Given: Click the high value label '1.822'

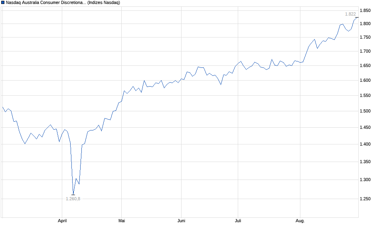Looking at the screenshot, I should 350,14.
